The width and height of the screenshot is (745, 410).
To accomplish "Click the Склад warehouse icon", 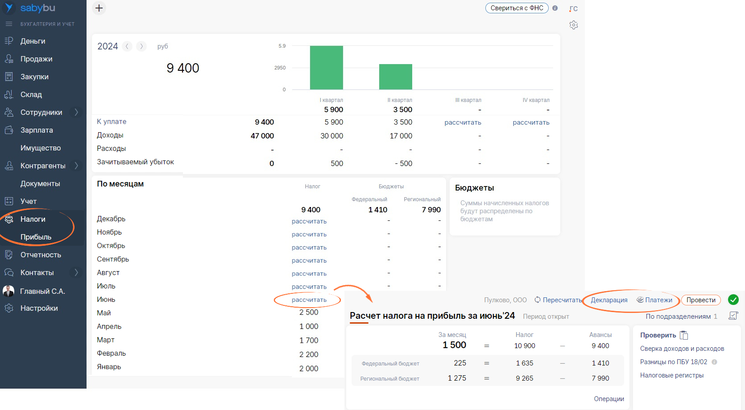I will pyautogui.click(x=9, y=94).
